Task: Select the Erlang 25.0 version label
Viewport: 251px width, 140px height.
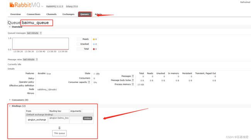Action: tap(72, 7)
